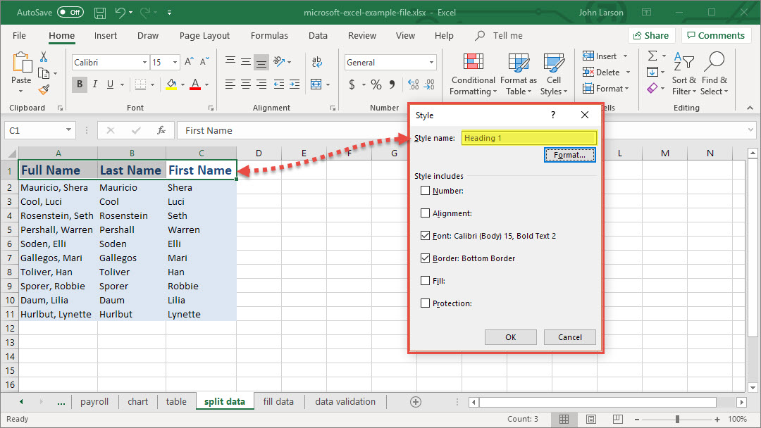The height and width of the screenshot is (428, 761).
Task: Open the font name dropdown showing Calibri
Action: (143, 63)
